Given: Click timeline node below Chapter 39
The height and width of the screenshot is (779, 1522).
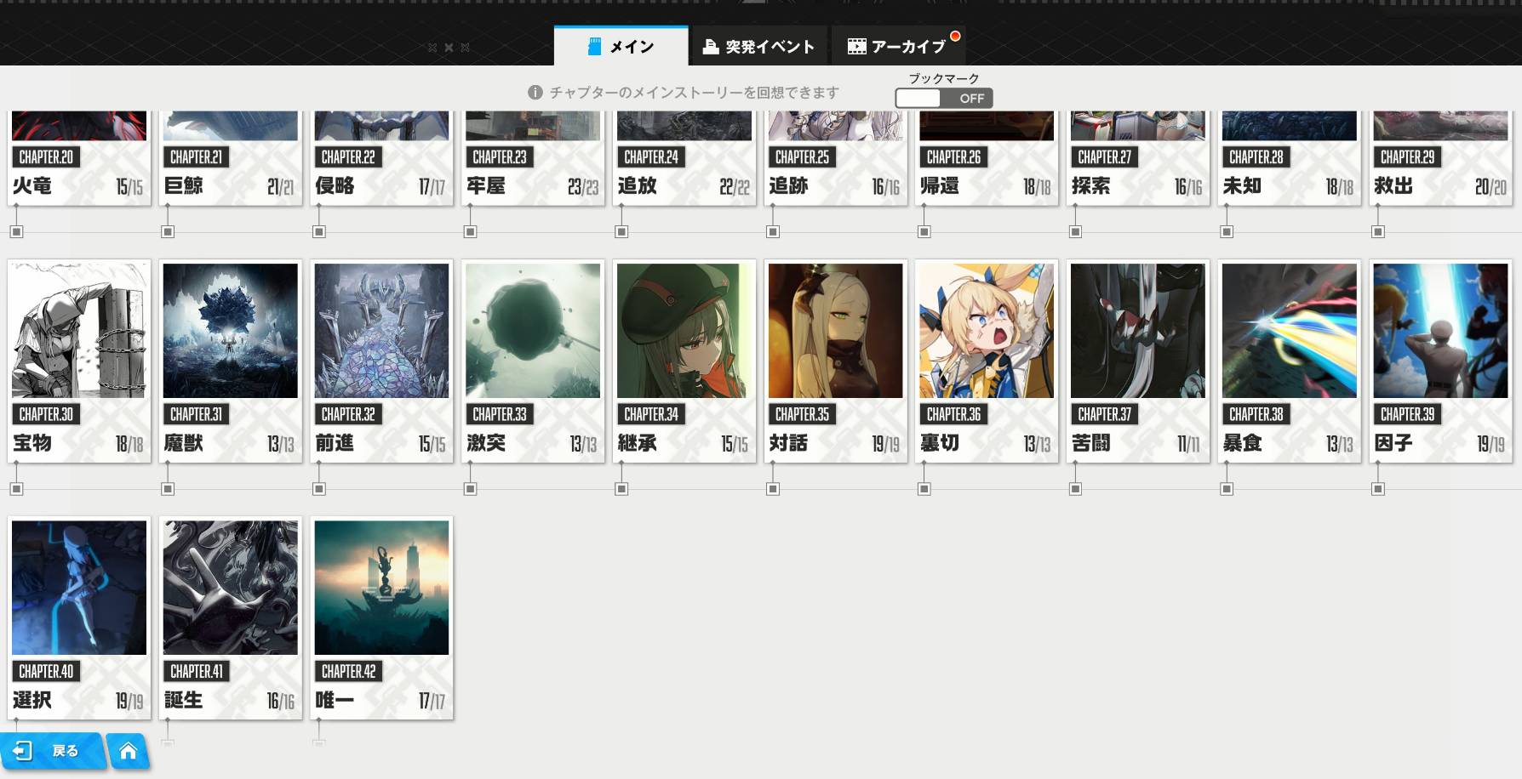Looking at the screenshot, I should coord(1378,489).
